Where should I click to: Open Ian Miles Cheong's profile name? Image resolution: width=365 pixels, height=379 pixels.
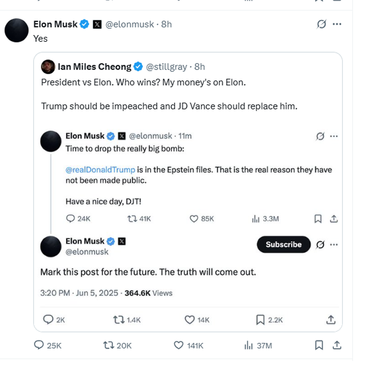[x=94, y=67]
